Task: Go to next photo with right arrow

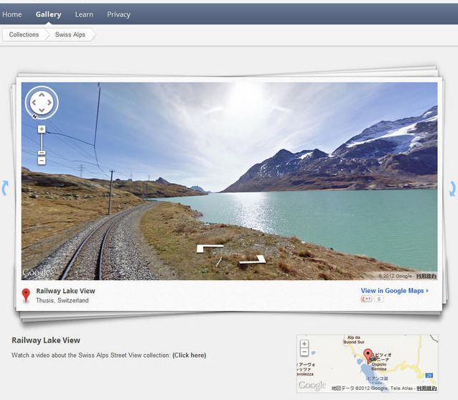Action: (x=452, y=188)
